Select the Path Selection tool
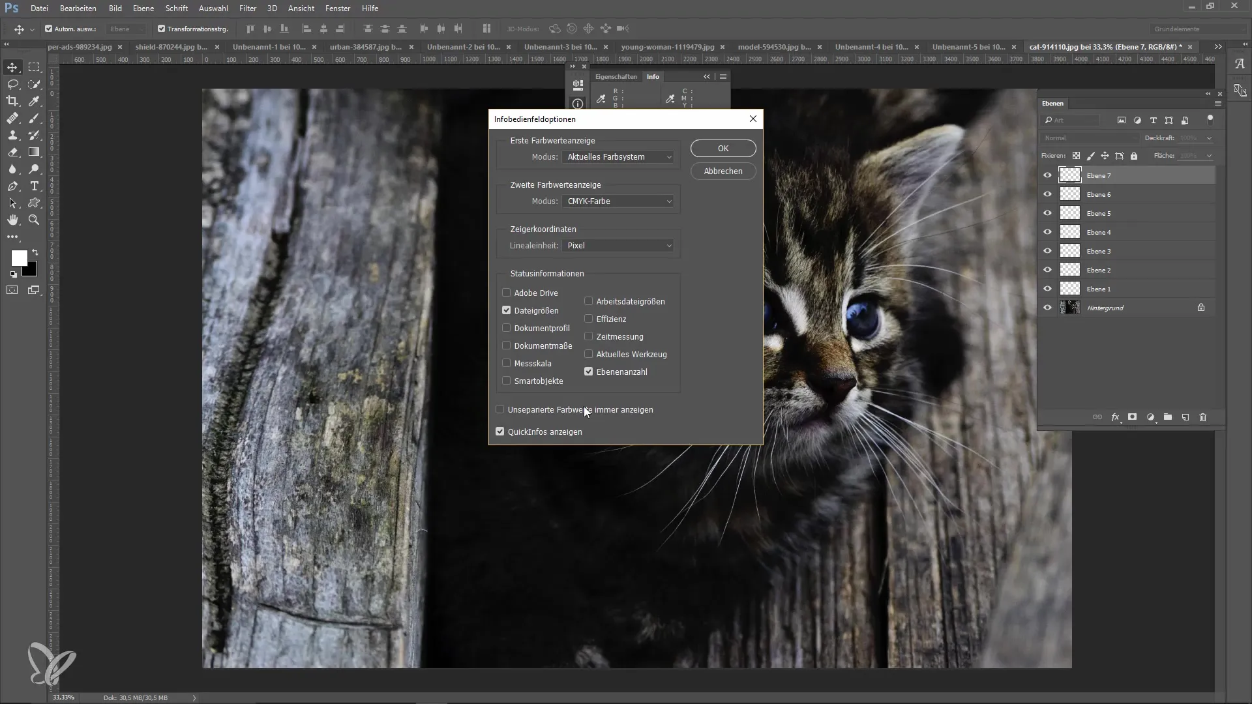The width and height of the screenshot is (1252, 704). [12, 203]
